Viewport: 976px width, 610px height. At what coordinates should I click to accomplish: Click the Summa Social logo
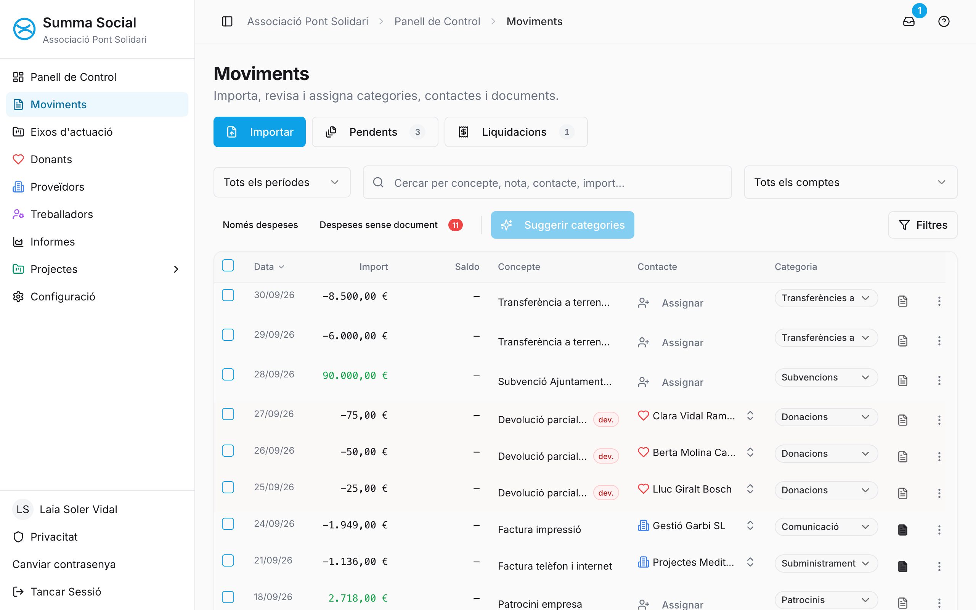point(24,29)
